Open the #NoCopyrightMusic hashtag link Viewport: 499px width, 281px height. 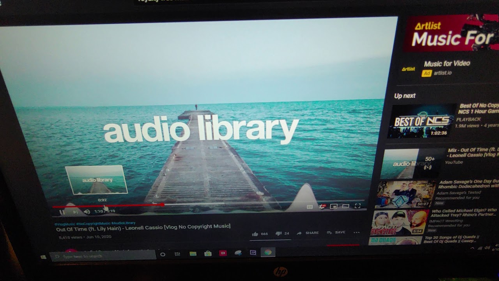(x=94, y=223)
